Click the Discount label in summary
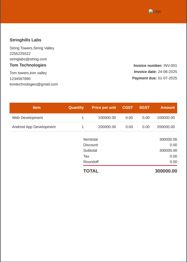 pos(91,145)
